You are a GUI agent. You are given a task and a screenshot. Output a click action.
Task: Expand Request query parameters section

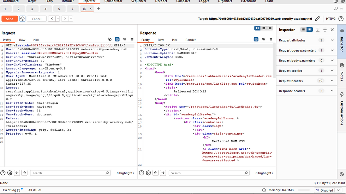332,51
